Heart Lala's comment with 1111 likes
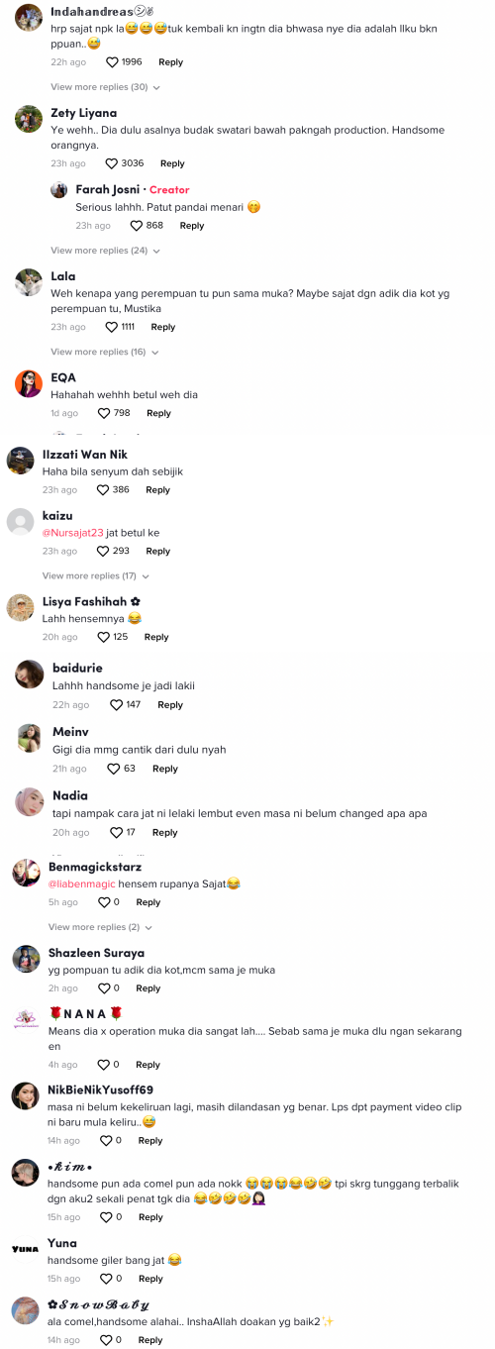The height and width of the screenshot is (1349, 495). tap(112, 327)
